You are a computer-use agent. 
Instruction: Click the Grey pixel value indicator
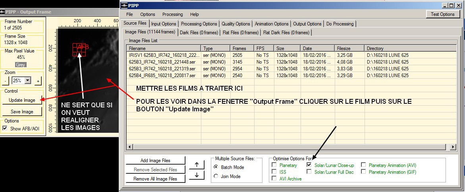pyautogui.click(x=21, y=65)
